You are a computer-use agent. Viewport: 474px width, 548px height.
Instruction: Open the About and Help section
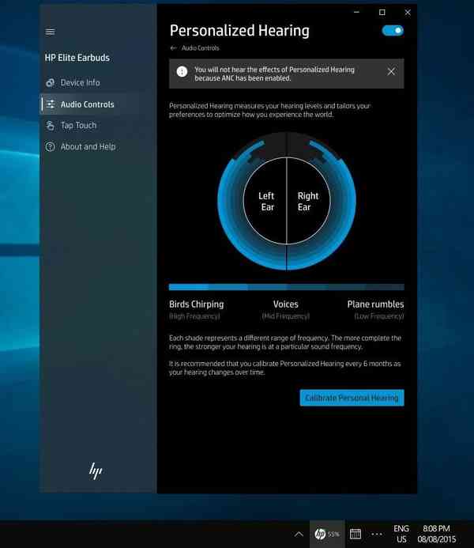point(88,147)
